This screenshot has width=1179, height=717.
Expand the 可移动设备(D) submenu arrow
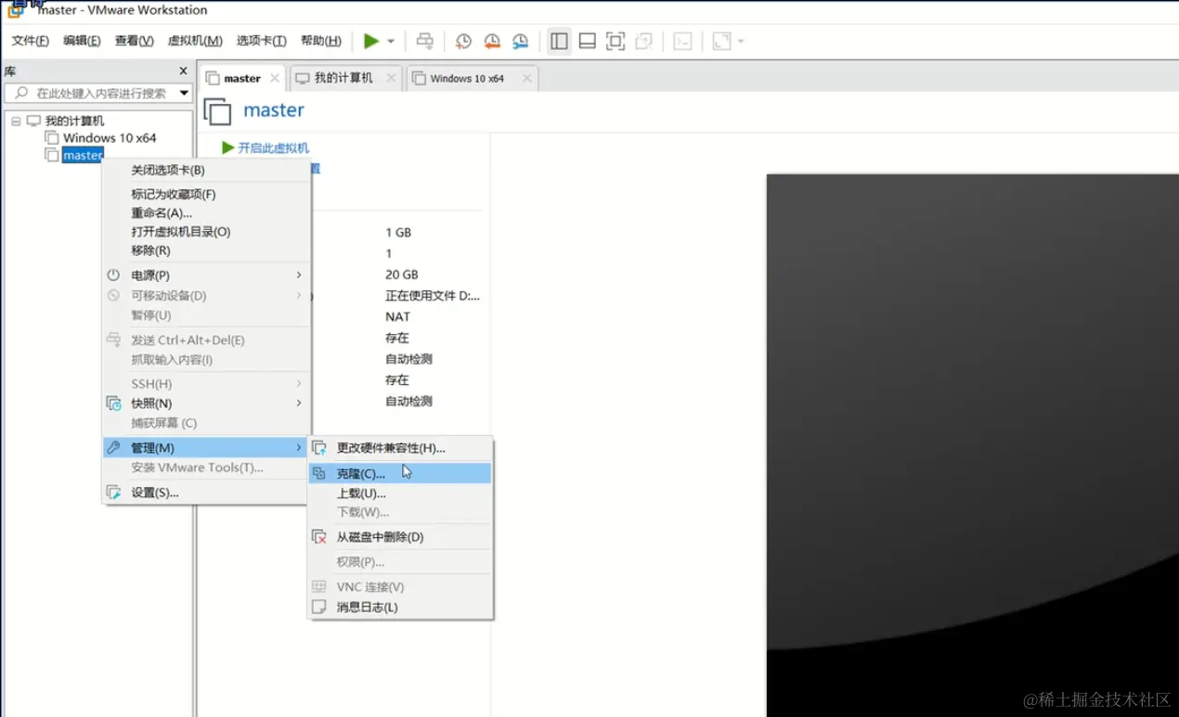coord(299,295)
